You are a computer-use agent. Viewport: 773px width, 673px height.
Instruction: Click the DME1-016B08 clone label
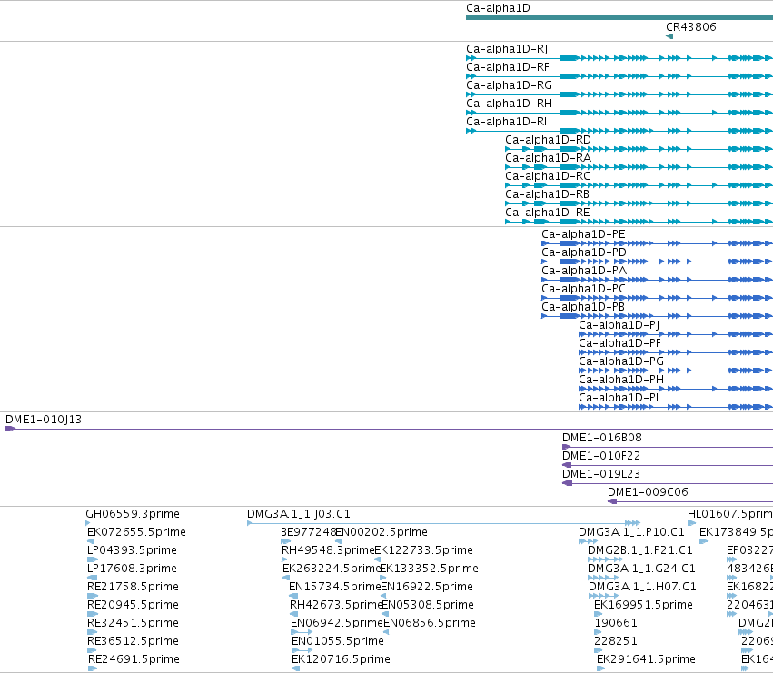point(602,438)
